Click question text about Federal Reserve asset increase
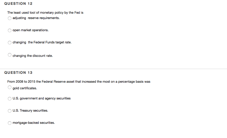Viewport: 227px width, 138px height. tap(79, 81)
